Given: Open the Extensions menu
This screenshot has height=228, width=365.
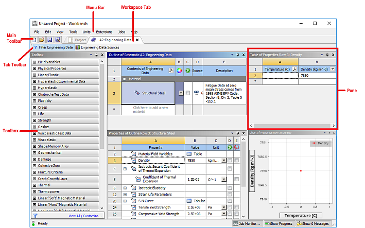Looking at the screenshot, I should point(103,32).
